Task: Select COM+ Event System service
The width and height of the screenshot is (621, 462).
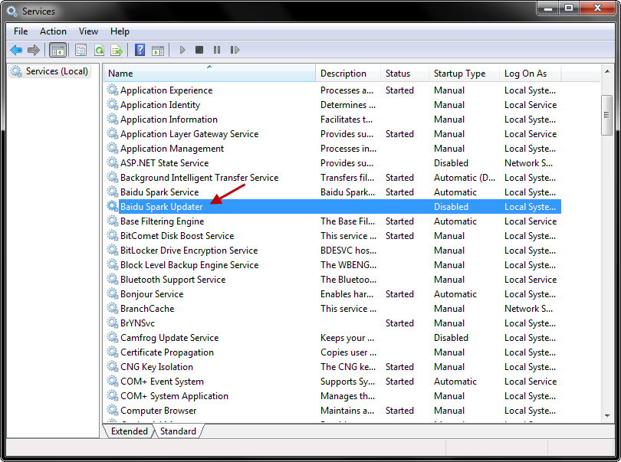Action: point(162,382)
